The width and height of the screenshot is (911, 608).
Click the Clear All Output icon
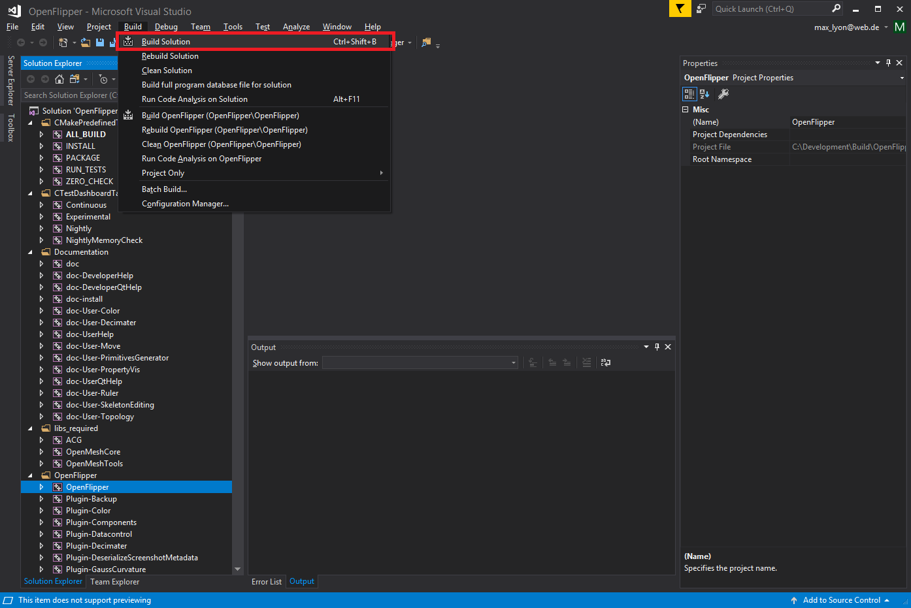(x=586, y=362)
